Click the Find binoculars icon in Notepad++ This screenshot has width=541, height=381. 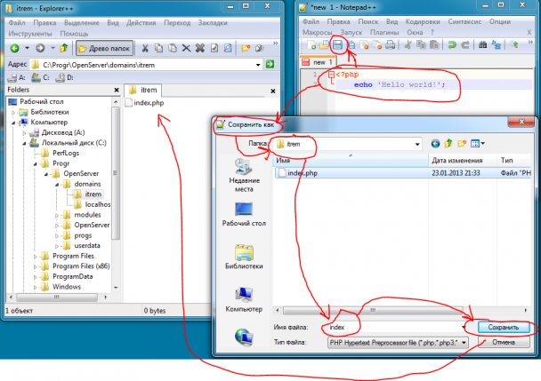point(482,44)
